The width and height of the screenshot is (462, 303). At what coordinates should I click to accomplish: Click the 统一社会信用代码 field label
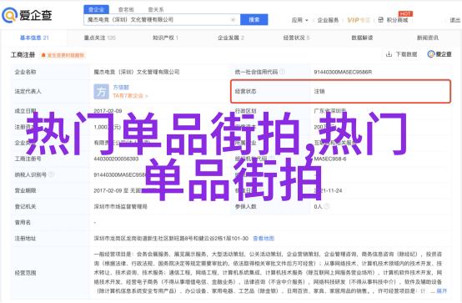[x=256, y=72]
